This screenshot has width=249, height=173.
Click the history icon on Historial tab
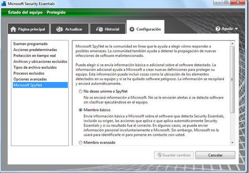(100, 29)
